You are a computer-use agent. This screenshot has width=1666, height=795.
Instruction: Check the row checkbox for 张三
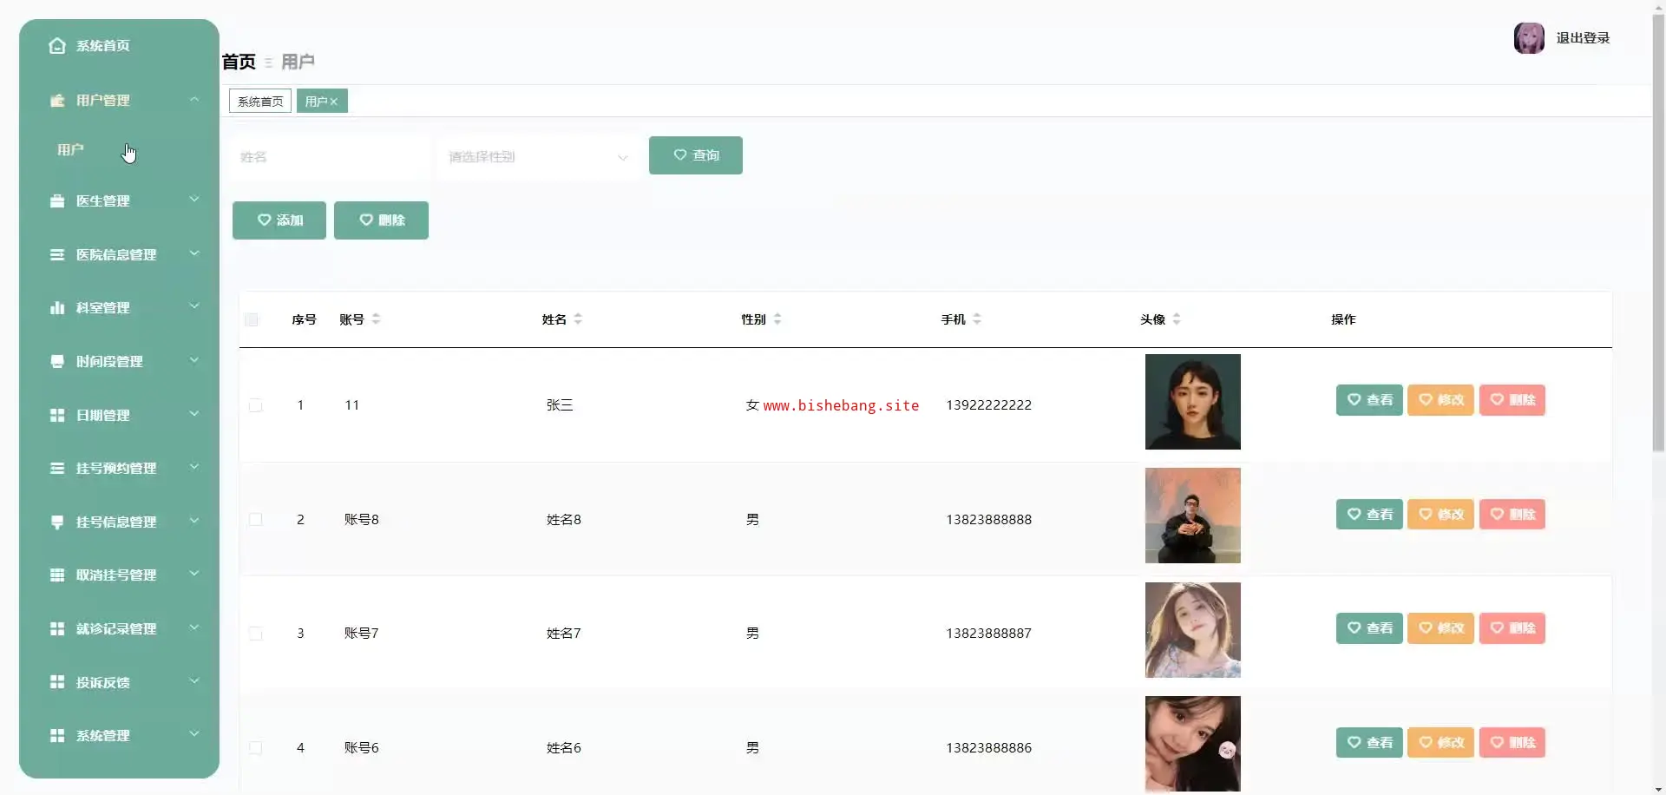point(256,405)
